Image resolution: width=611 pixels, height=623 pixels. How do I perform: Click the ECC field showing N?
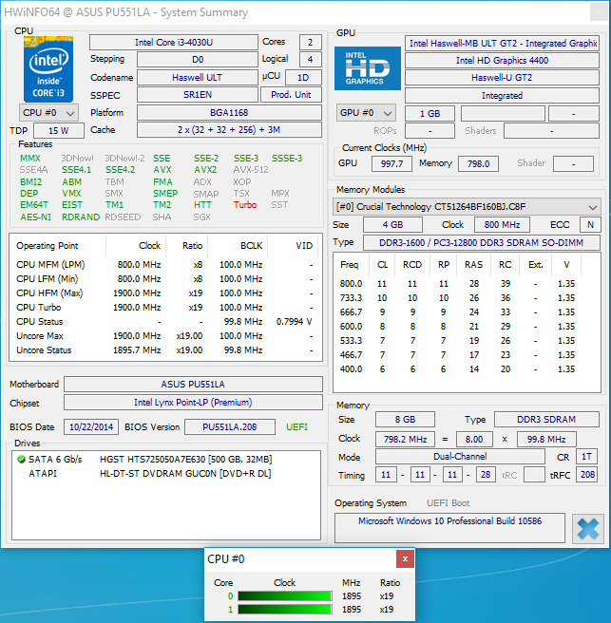point(590,225)
